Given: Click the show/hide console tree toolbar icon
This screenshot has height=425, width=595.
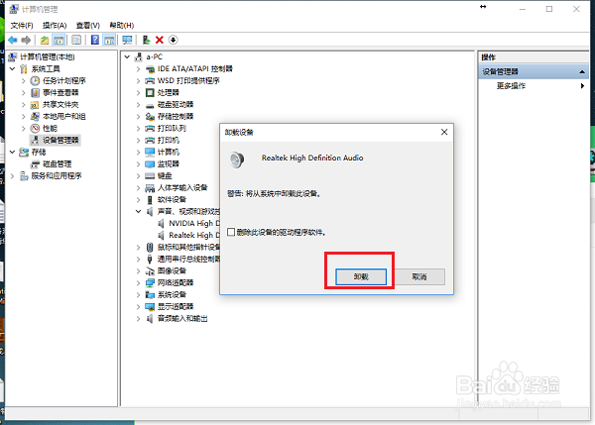Looking at the screenshot, I should point(59,40).
